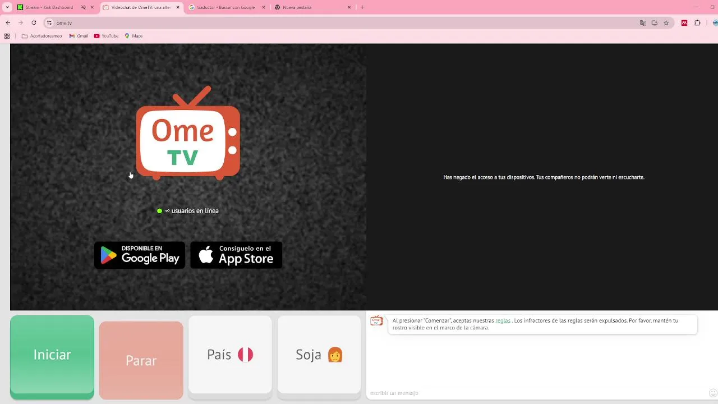Open the reglas link in the chat notice
This screenshot has width=718, height=404.
[x=503, y=321]
